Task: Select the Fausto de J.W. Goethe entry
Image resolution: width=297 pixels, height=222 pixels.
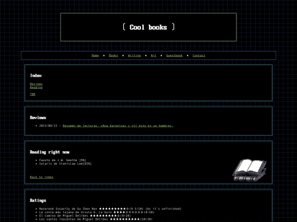Action: pyautogui.click(x=63, y=160)
